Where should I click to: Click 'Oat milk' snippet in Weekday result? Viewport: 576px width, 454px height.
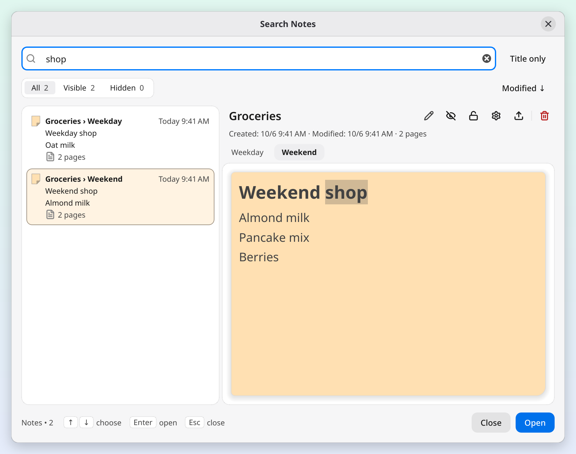[60, 145]
